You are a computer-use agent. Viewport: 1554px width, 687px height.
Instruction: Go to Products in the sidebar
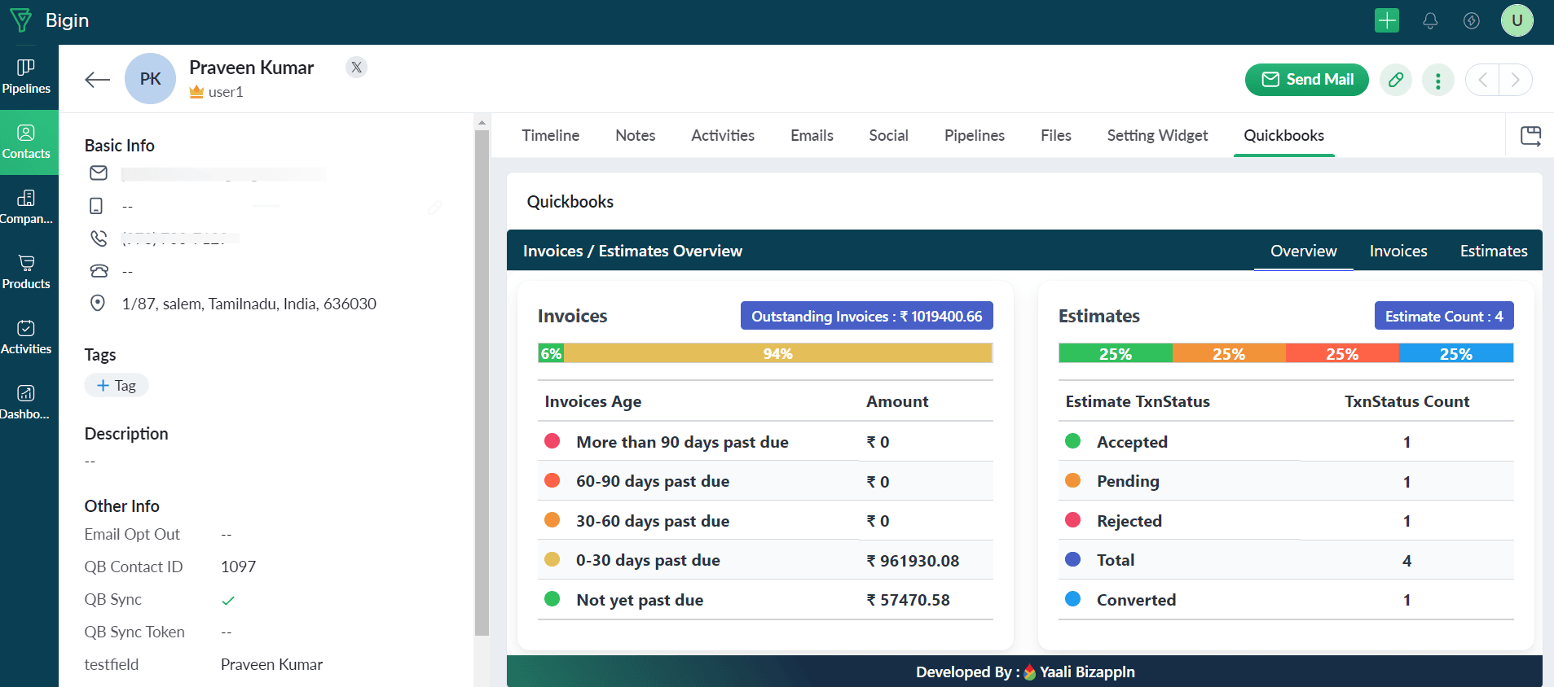[x=26, y=272]
